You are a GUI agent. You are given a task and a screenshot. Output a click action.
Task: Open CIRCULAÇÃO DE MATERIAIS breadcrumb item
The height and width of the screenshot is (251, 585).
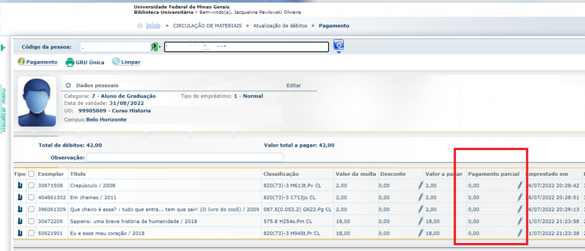click(x=211, y=26)
